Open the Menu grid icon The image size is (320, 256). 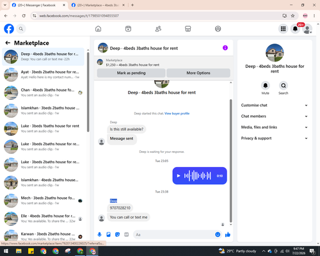[x=283, y=29]
